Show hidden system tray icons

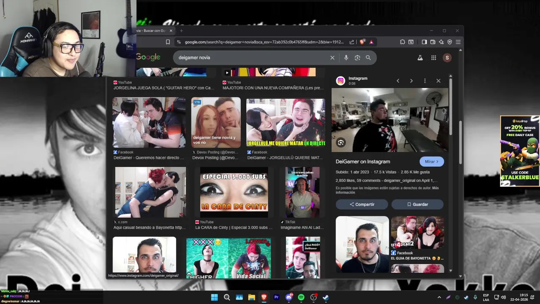439,297
